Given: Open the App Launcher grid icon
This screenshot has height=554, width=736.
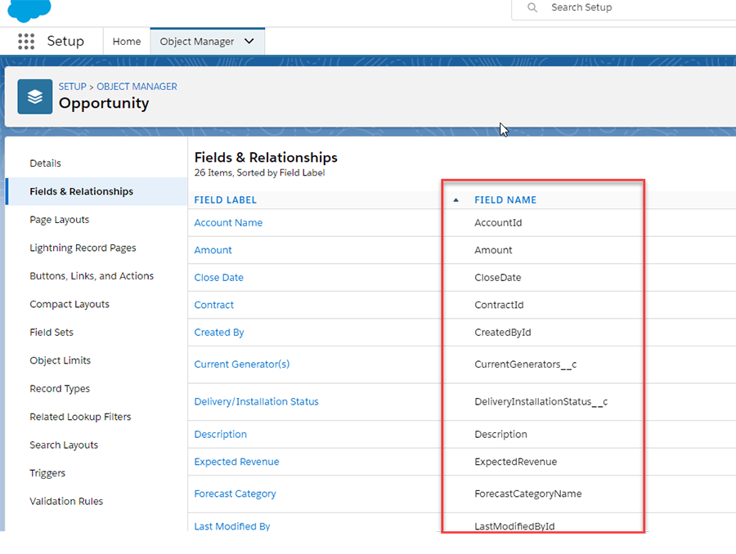Looking at the screenshot, I should [x=26, y=42].
